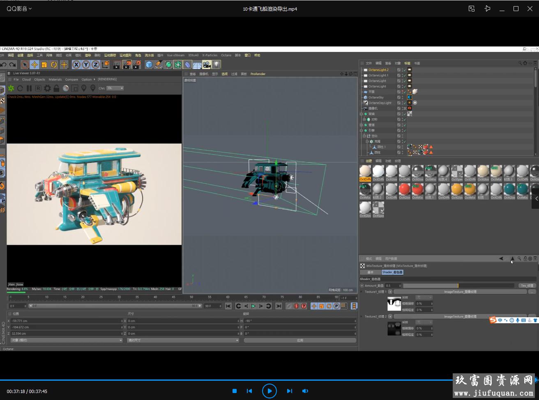Open the Chn DL channel dropdown
Screen dimensions: 539x400
pyautogui.click(x=115, y=88)
